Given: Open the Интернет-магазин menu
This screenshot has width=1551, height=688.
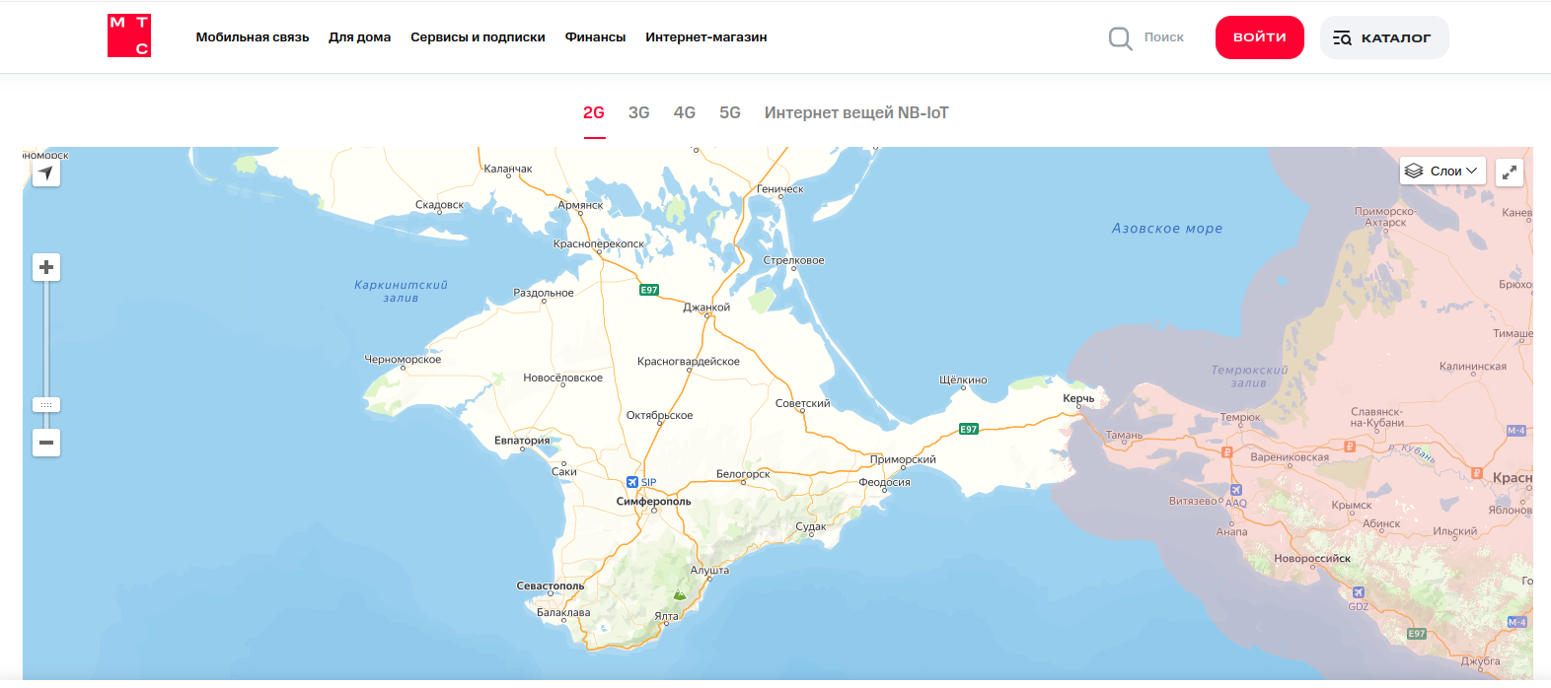Looking at the screenshot, I should tap(706, 37).
